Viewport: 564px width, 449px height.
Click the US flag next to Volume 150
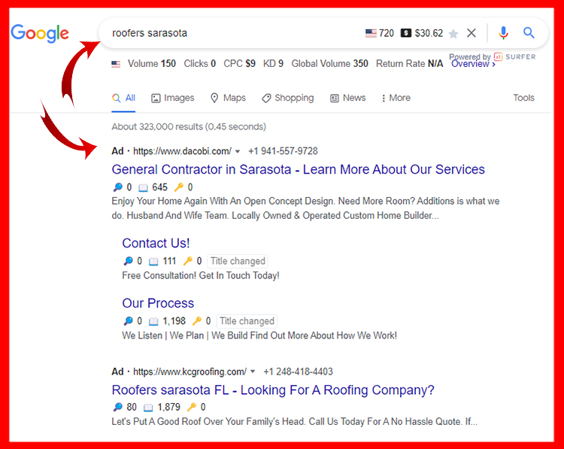point(116,64)
